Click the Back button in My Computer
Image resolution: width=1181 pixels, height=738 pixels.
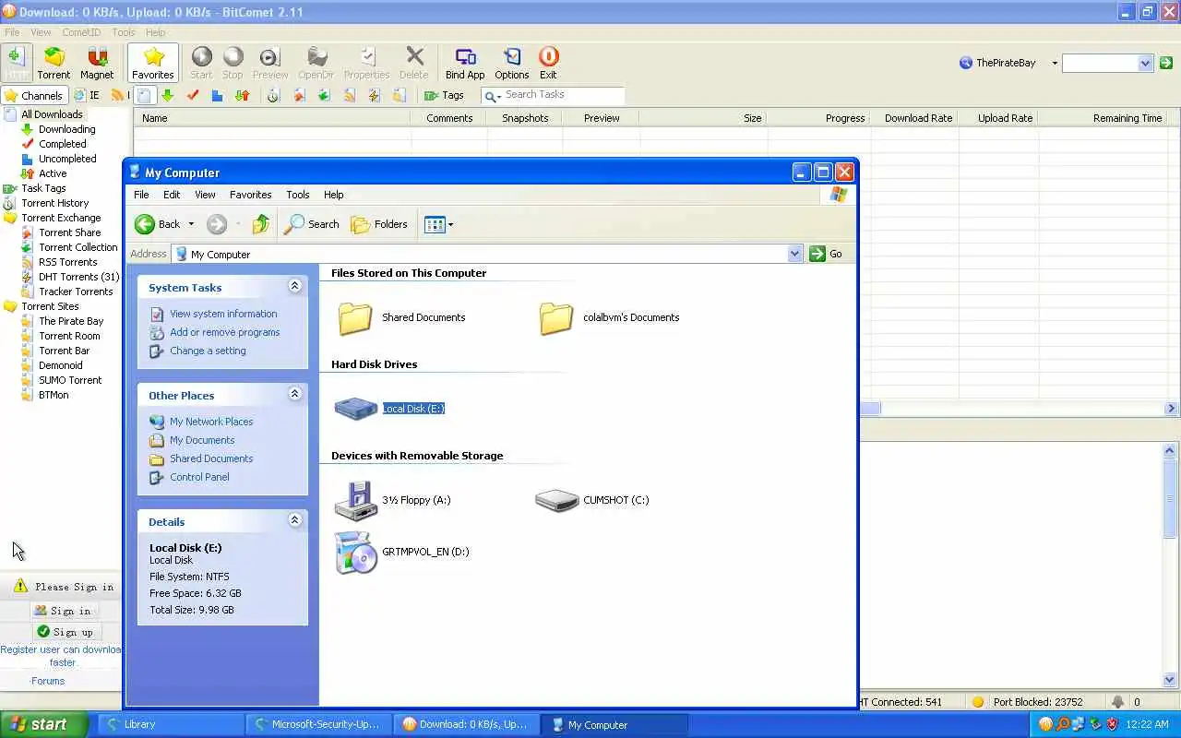point(158,224)
